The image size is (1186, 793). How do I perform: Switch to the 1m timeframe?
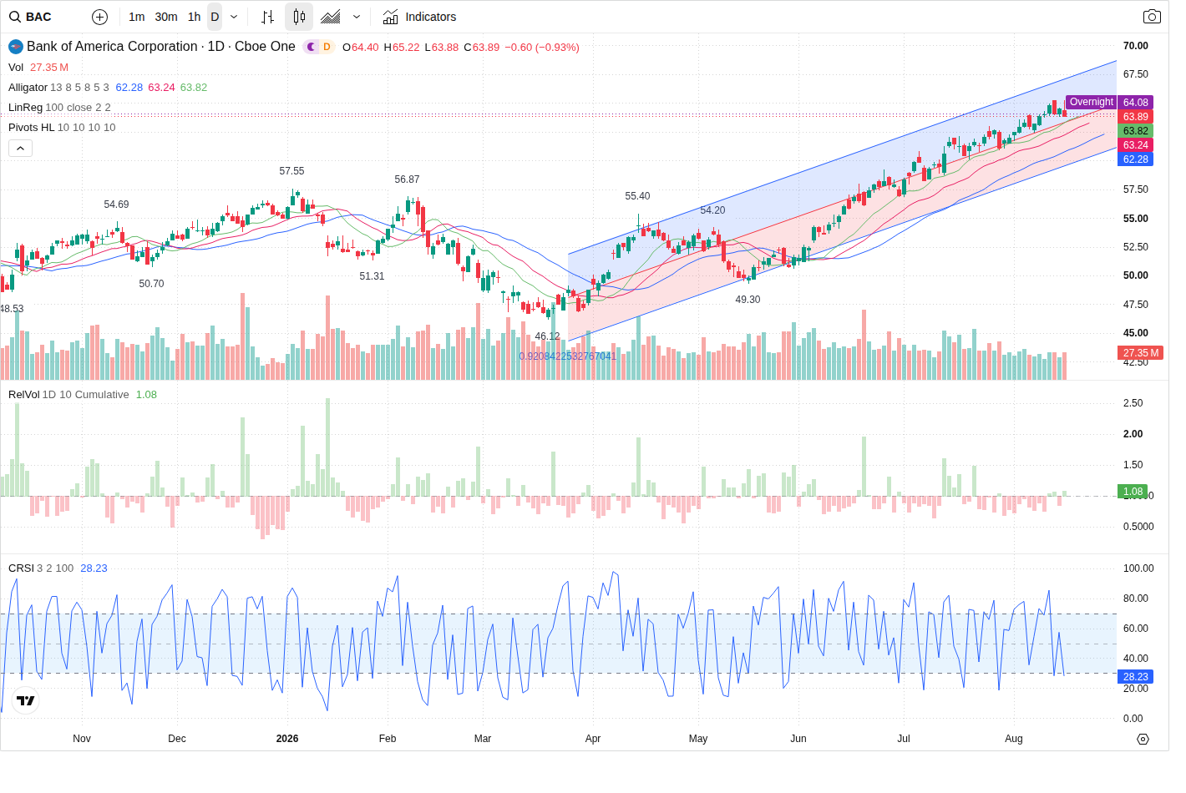coord(137,17)
